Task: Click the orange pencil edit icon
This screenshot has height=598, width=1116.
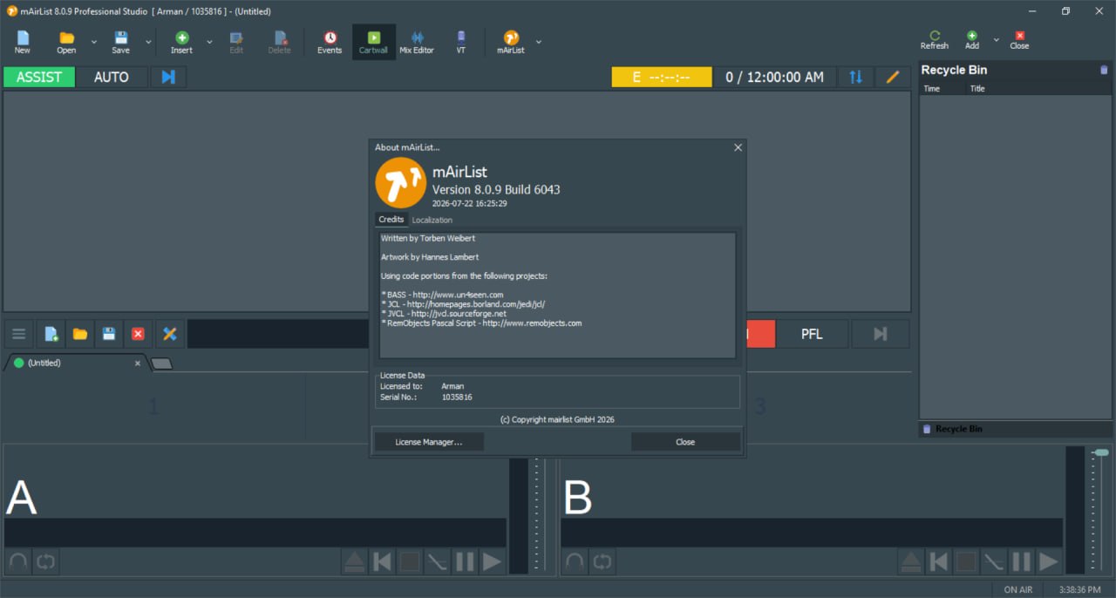Action: (892, 77)
